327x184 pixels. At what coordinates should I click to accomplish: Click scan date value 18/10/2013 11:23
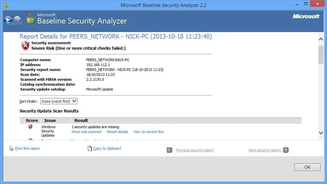pyautogui.click(x=100, y=75)
